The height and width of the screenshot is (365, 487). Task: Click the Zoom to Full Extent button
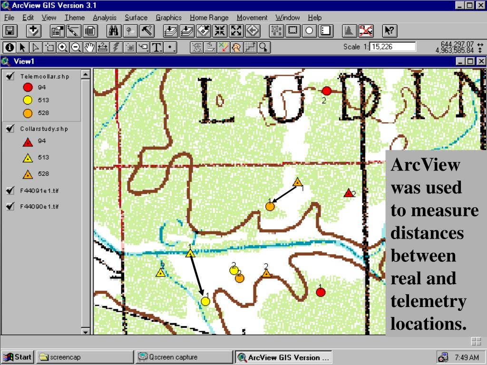click(171, 31)
